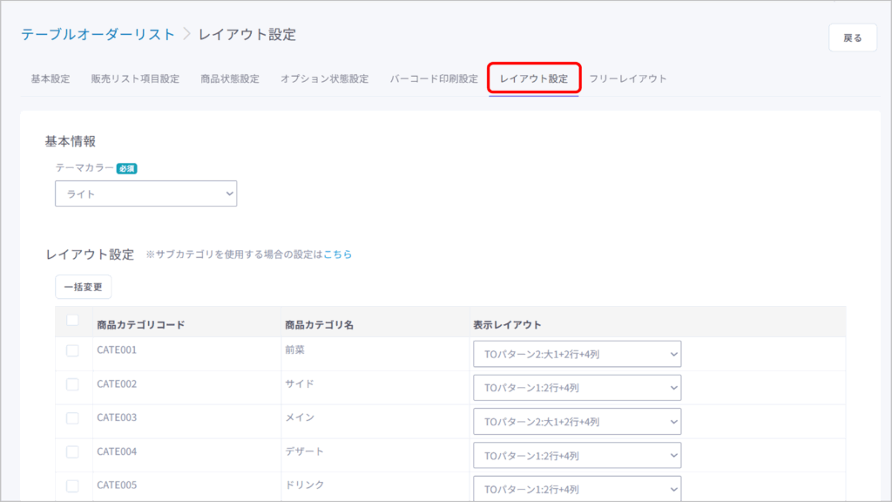Switch to the 基本設定 tab

coord(51,78)
